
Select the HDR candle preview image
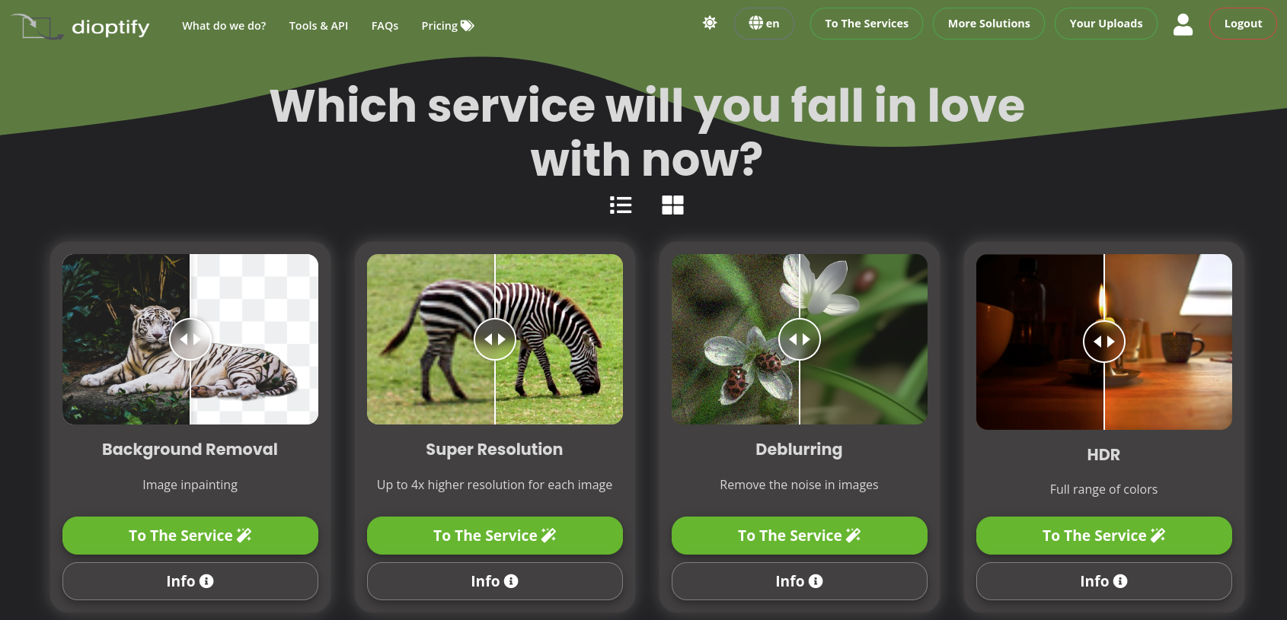point(1104,342)
